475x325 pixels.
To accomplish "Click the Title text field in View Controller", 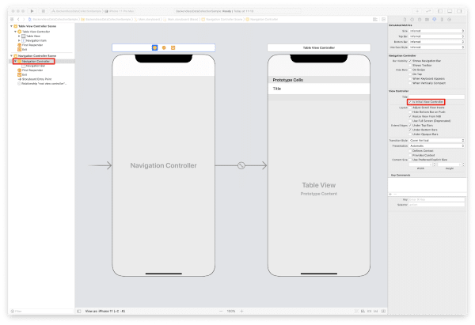I will tap(436, 96).
